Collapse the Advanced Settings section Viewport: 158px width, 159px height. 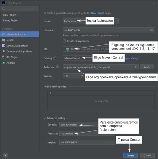pyautogui.click(x=45, y=118)
